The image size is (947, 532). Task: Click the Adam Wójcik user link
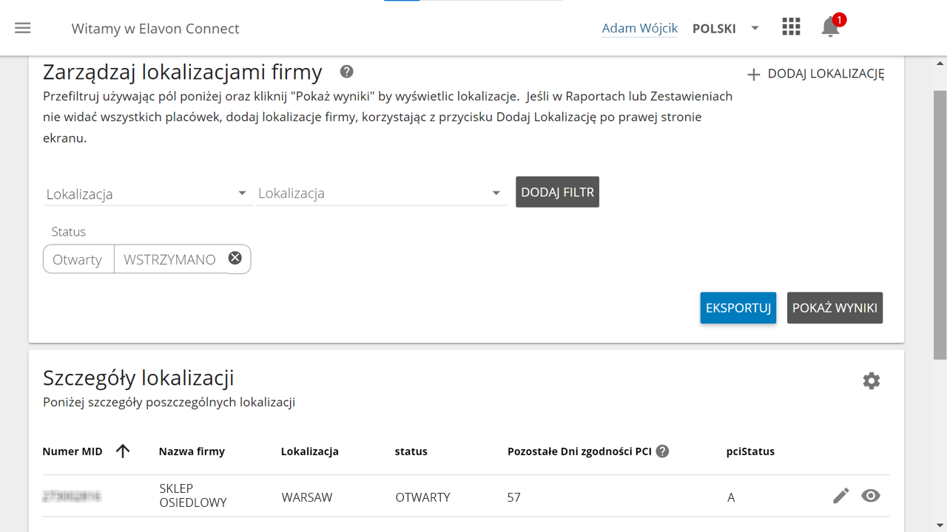pyautogui.click(x=639, y=28)
